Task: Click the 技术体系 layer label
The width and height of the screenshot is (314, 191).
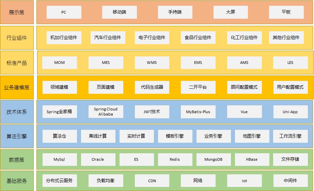Action: point(17,112)
